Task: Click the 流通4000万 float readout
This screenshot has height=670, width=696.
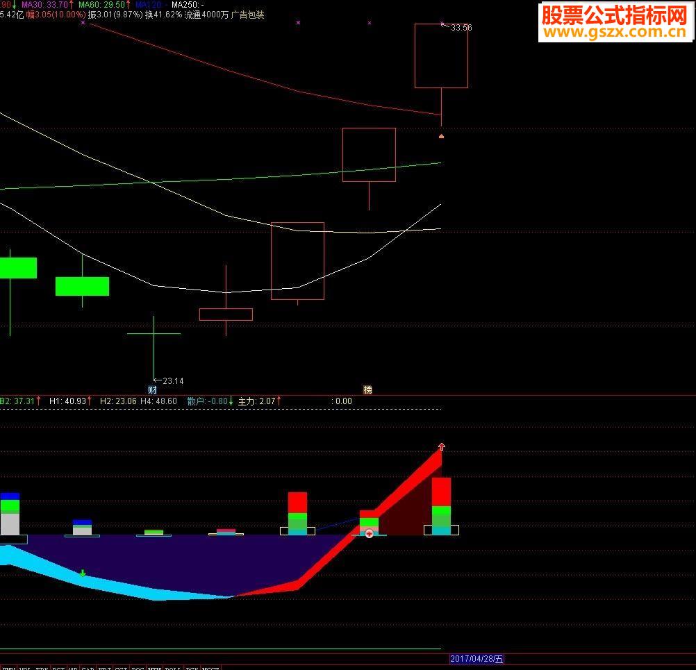Action: [206, 15]
